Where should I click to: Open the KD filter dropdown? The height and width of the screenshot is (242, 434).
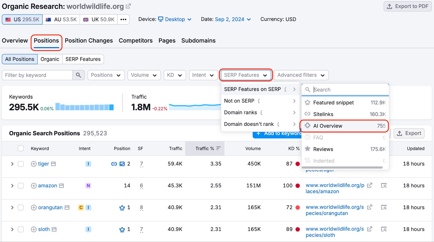(x=175, y=75)
